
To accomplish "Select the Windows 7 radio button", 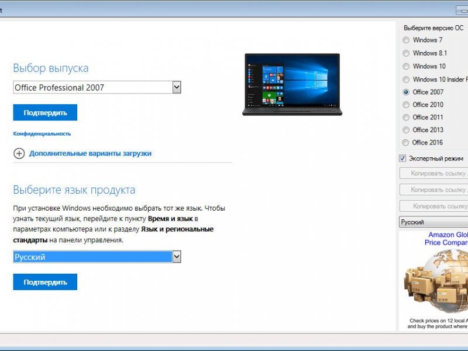I will click(x=406, y=40).
